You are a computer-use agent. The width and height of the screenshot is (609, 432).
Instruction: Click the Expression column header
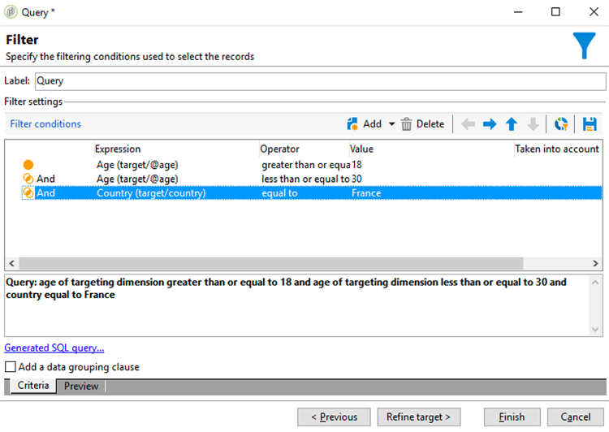tap(177, 149)
